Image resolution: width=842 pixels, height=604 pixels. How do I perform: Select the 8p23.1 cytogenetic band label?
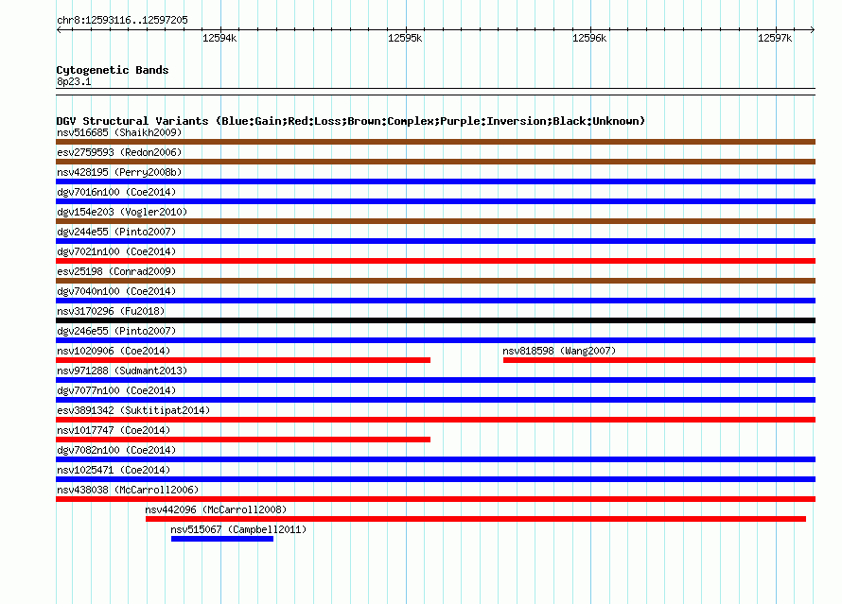[74, 81]
